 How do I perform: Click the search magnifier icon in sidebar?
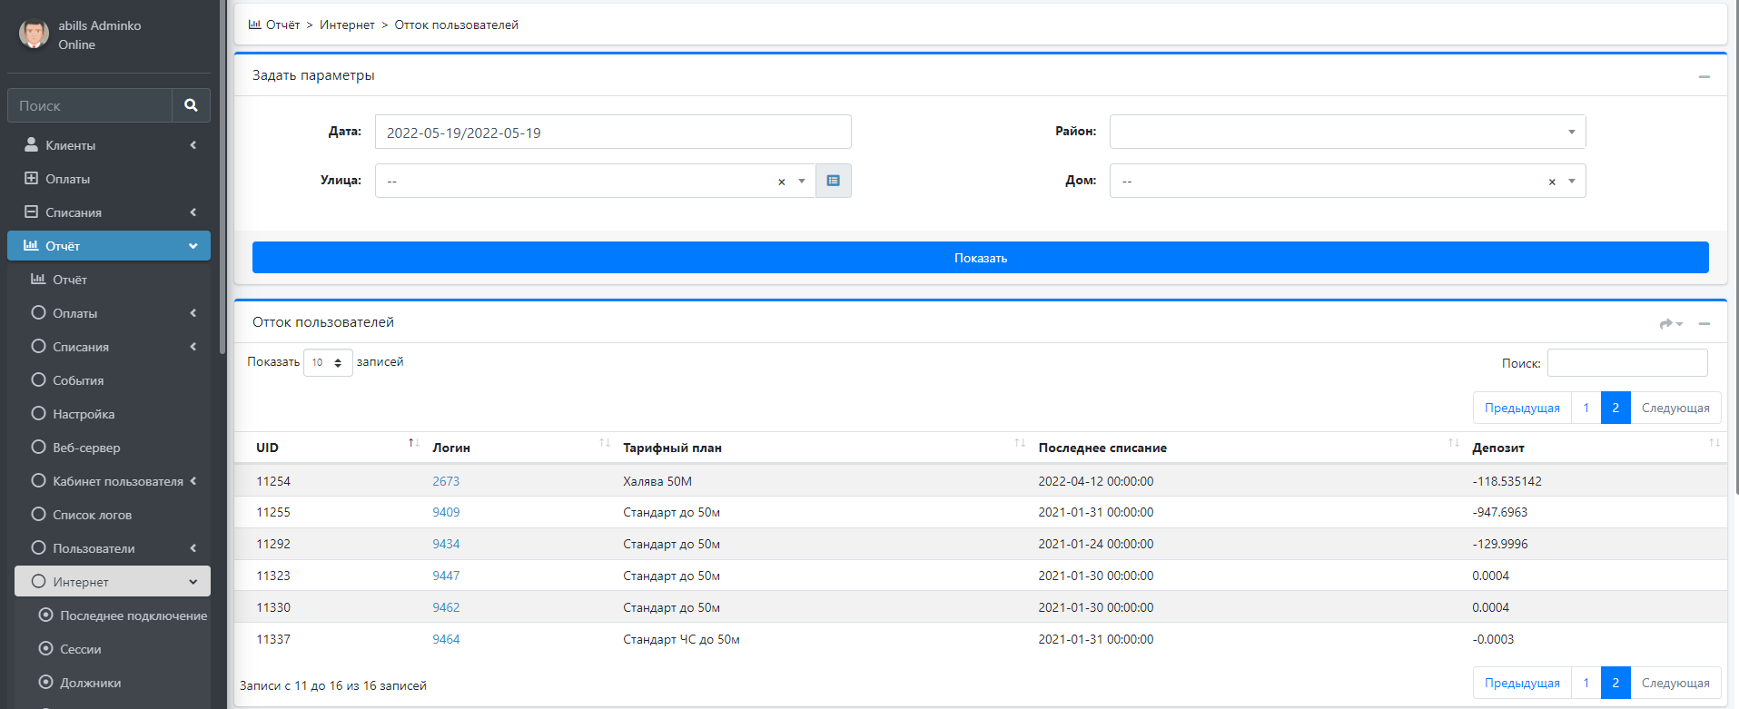click(191, 105)
